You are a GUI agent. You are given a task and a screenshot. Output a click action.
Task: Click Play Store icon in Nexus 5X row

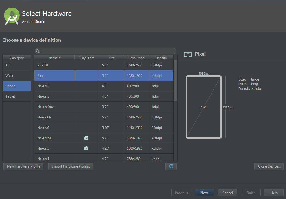86,138
